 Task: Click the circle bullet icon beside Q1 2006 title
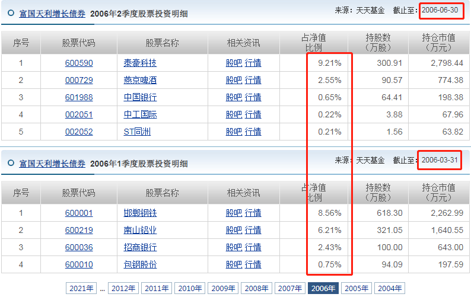(x=11, y=163)
